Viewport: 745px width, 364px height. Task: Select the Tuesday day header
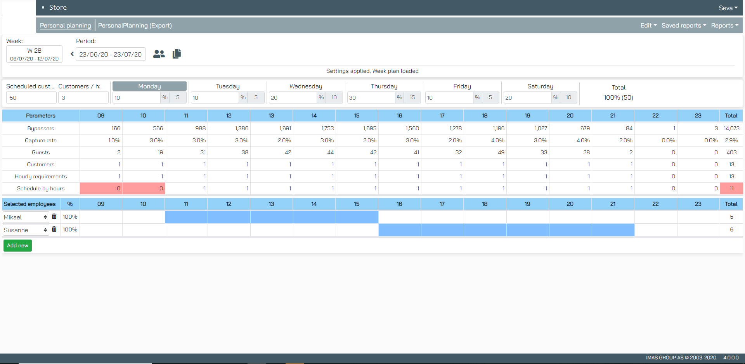(228, 86)
